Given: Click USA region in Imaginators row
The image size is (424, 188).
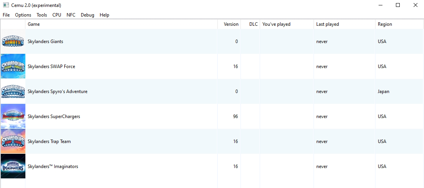Looking at the screenshot, I should [x=382, y=166].
